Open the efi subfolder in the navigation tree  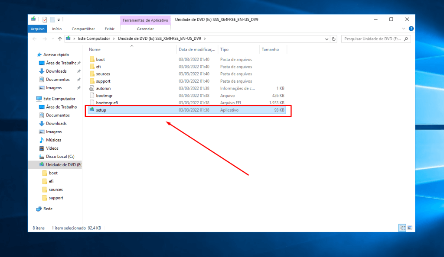point(51,181)
